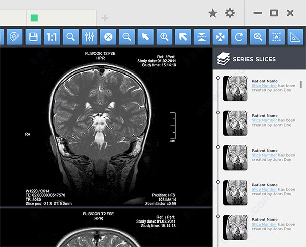
Task: Select the pointer arrow tool
Action: tap(145, 37)
